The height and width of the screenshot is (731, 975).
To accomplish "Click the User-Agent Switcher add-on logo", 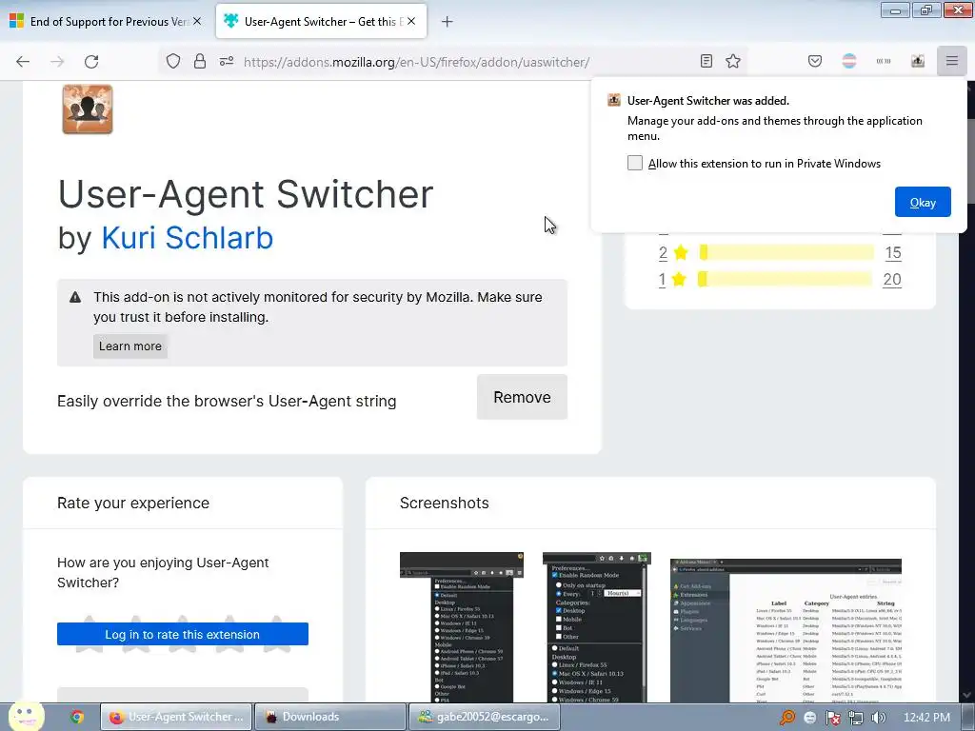I will [x=88, y=109].
